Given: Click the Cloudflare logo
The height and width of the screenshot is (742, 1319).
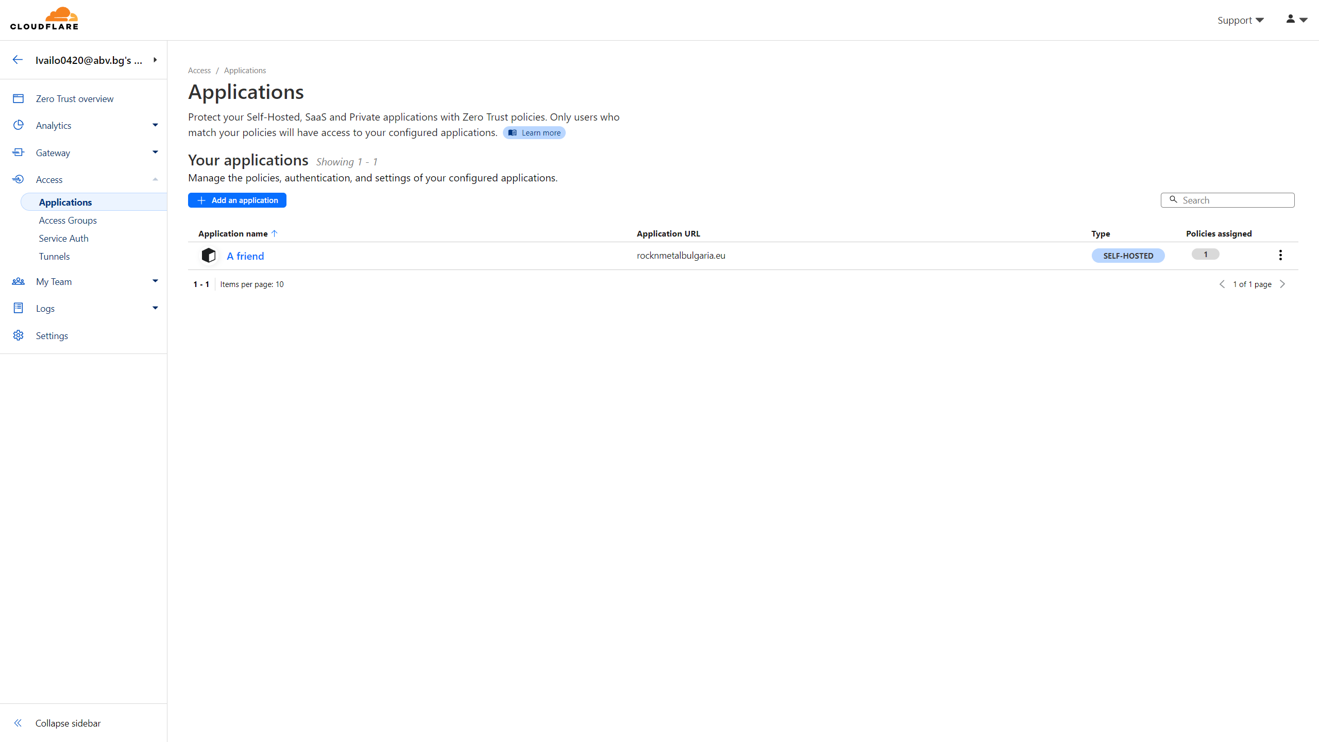Looking at the screenshot, I should [x=44, y=19].
